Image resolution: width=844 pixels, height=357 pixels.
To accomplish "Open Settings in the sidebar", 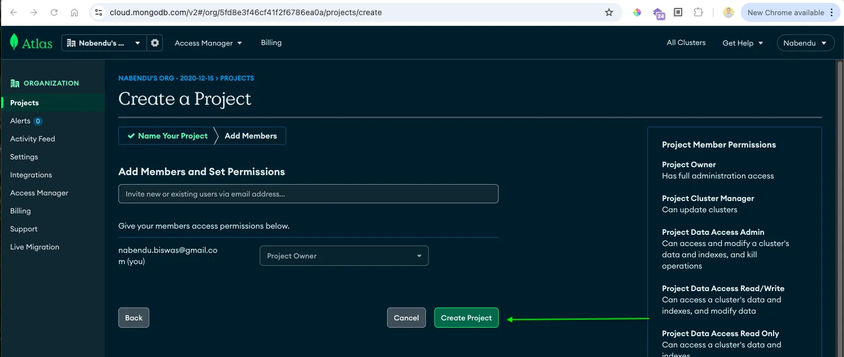I will coord(24,157).
